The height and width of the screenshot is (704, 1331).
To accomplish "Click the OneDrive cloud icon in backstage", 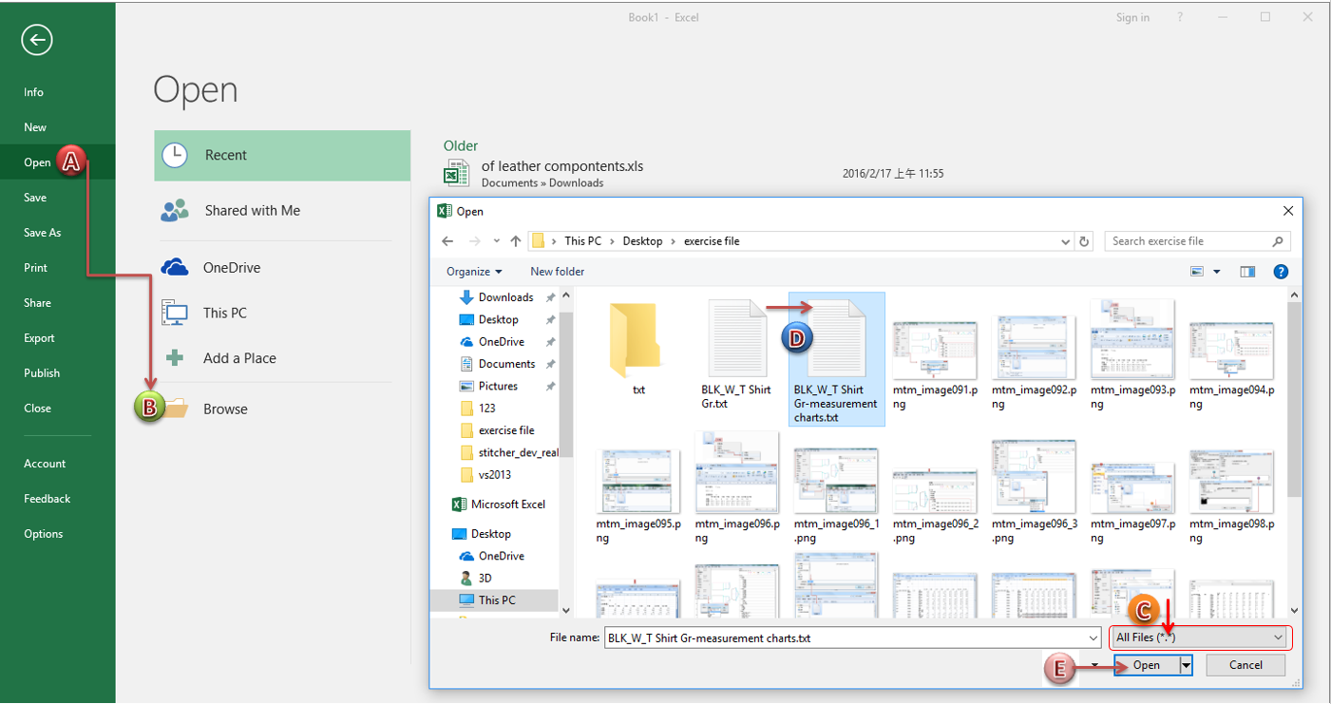I will [175, 268].
